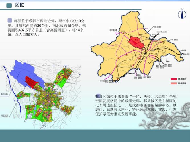Screen dimensions: 190x142
Task: Click the red urban area on left map
Action: click(x=31, y=82)
